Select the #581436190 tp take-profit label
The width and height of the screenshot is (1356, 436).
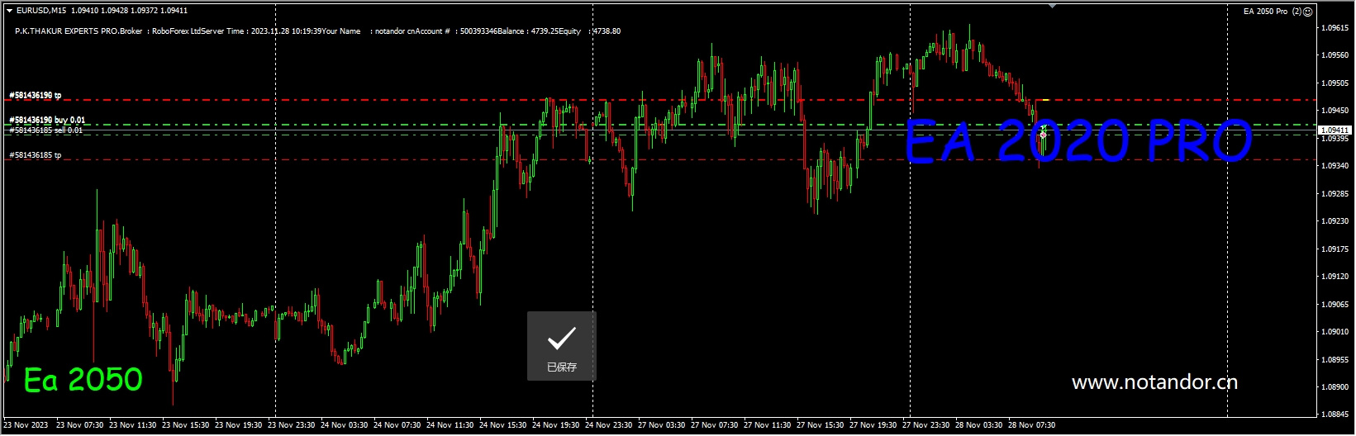(35, 96)
